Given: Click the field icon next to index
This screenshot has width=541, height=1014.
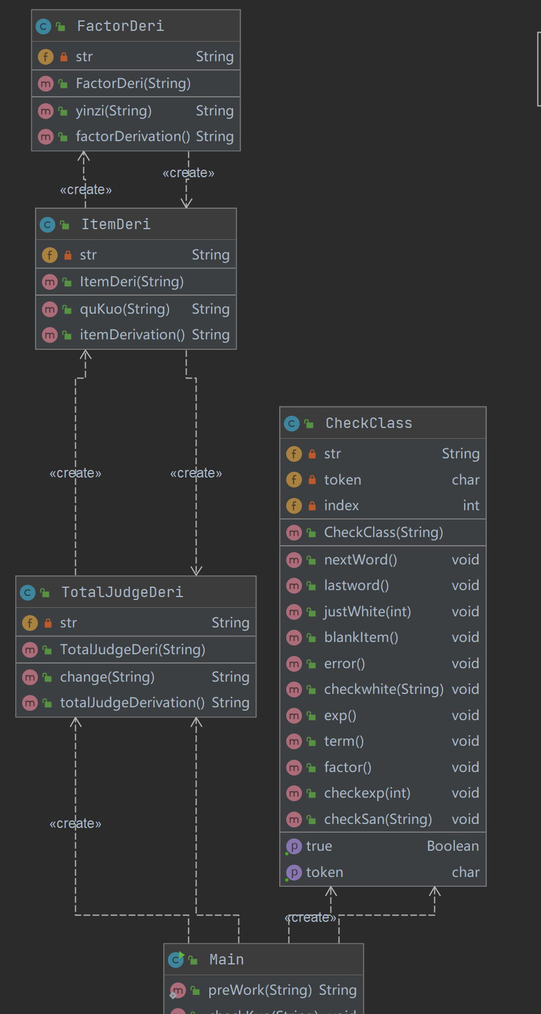Looking at the screenshot, I should click(294, 506).
